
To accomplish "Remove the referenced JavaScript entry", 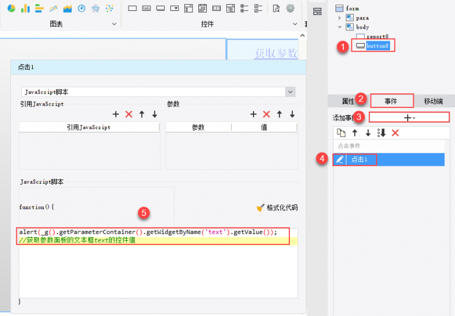I will point(129,114).
